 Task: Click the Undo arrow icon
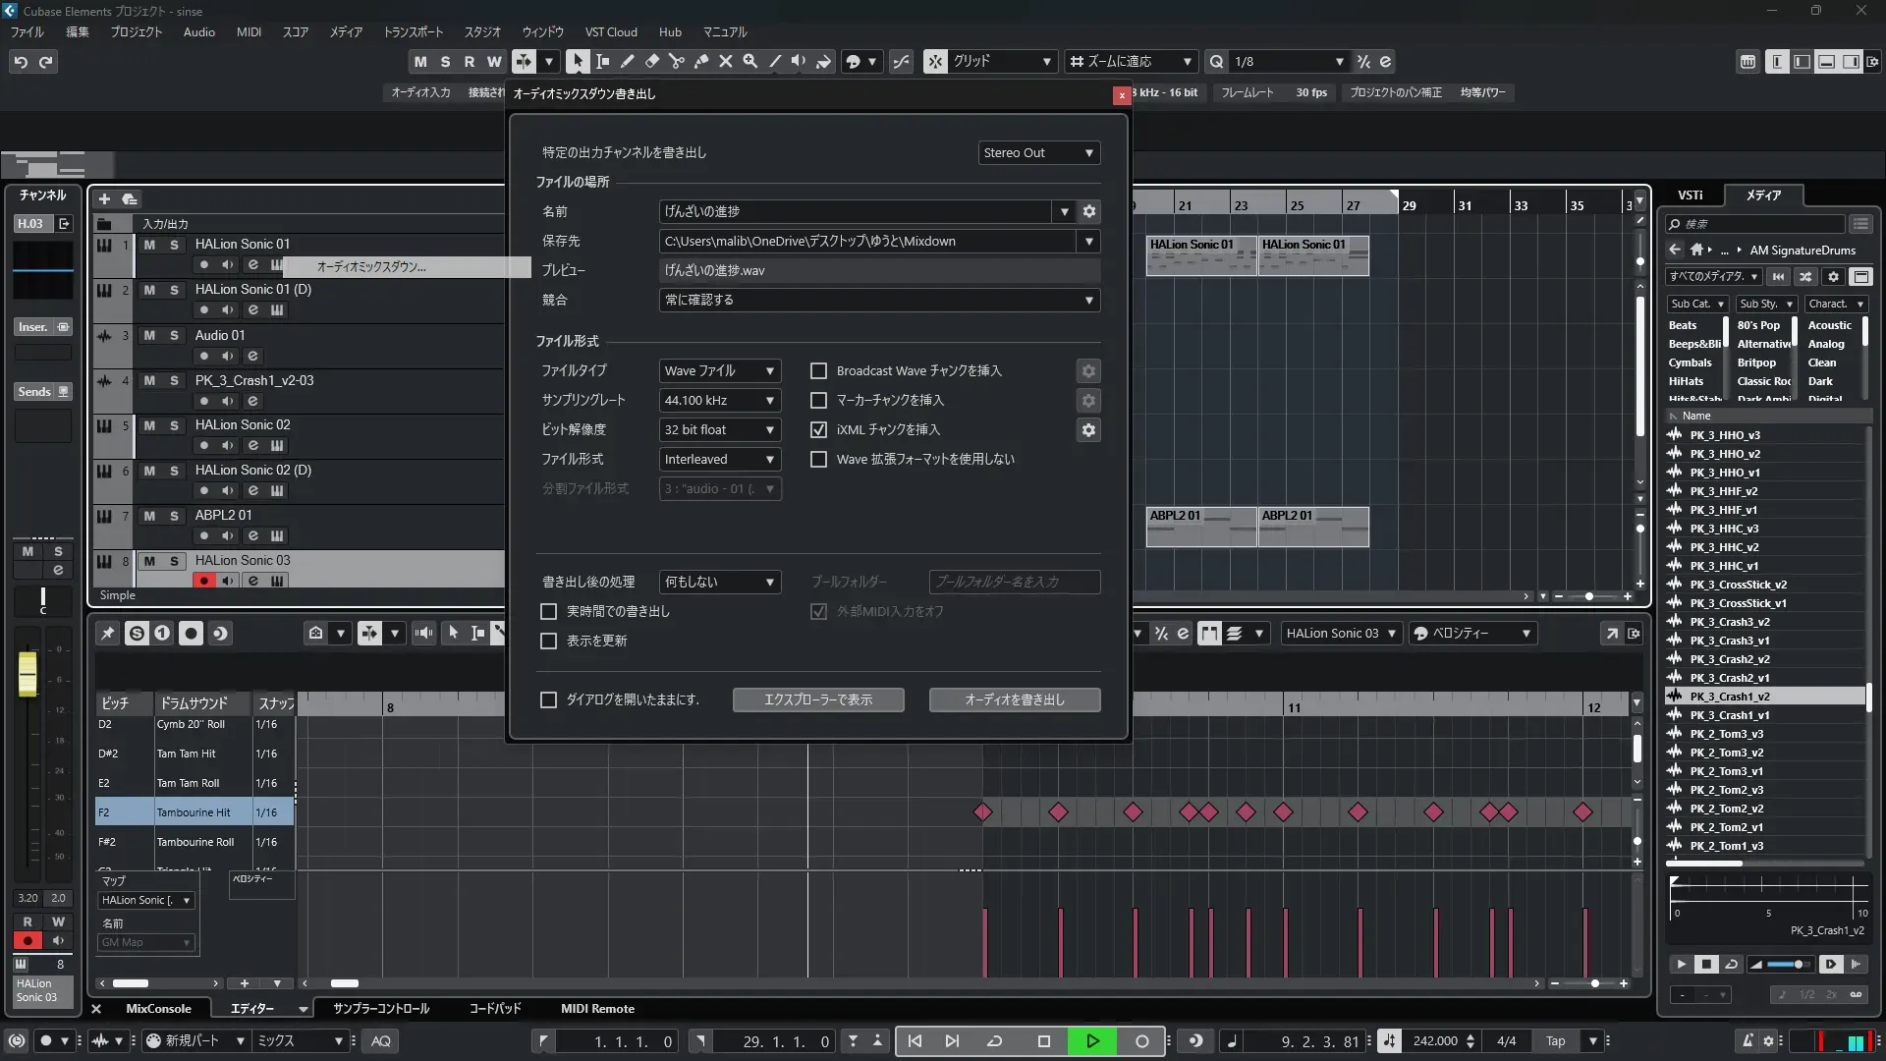21,62
